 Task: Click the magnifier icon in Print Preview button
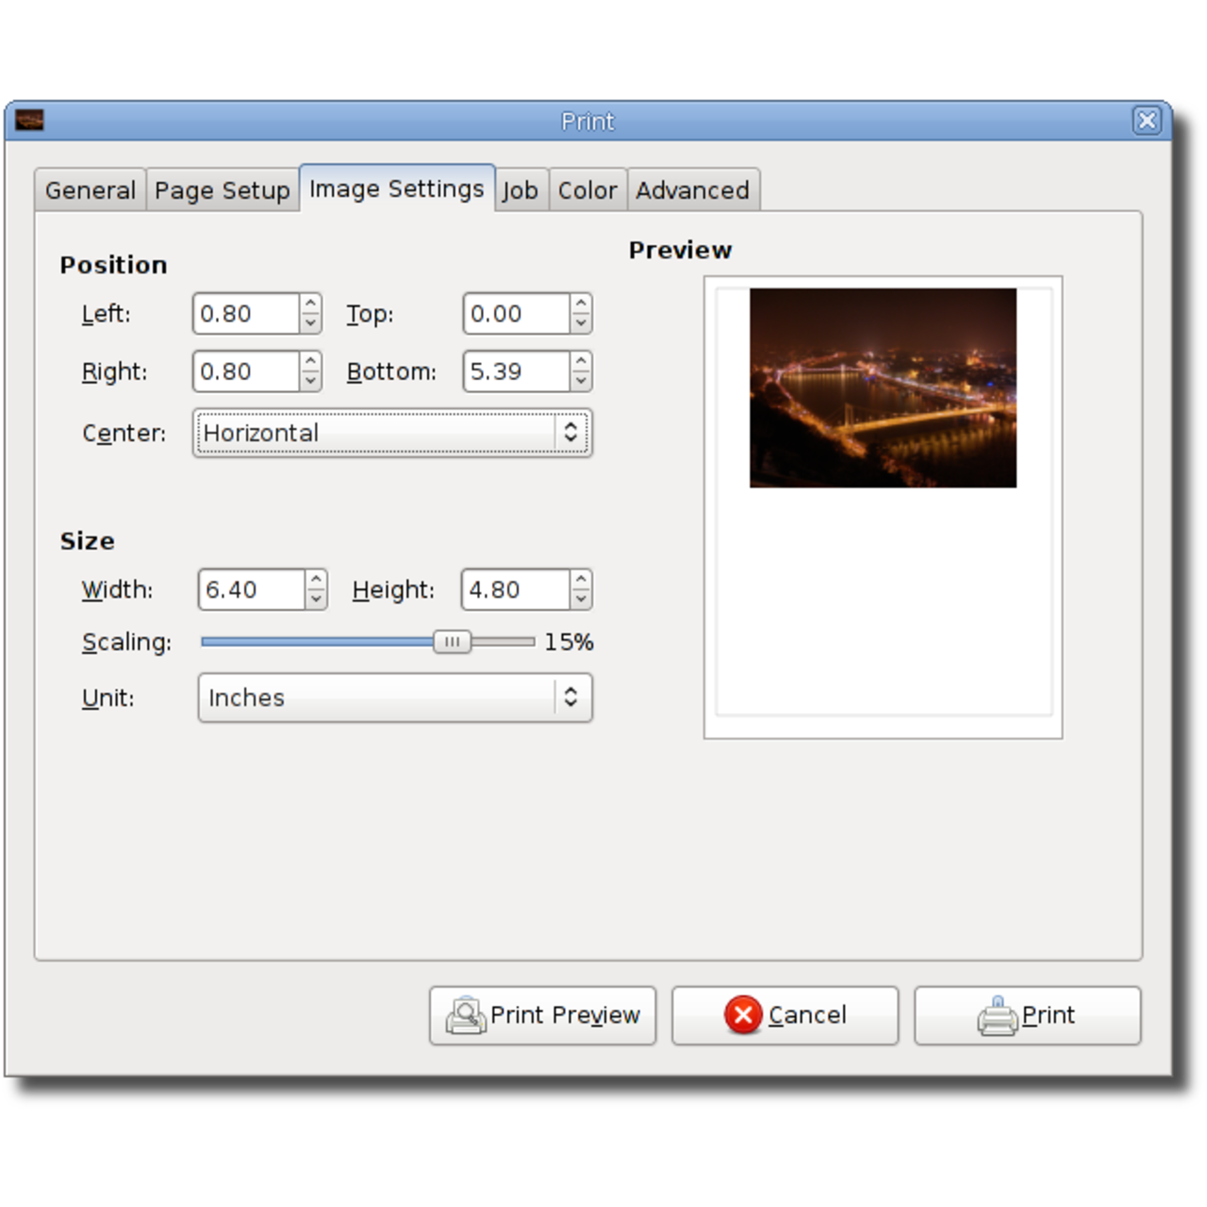tap(463, 1016)
